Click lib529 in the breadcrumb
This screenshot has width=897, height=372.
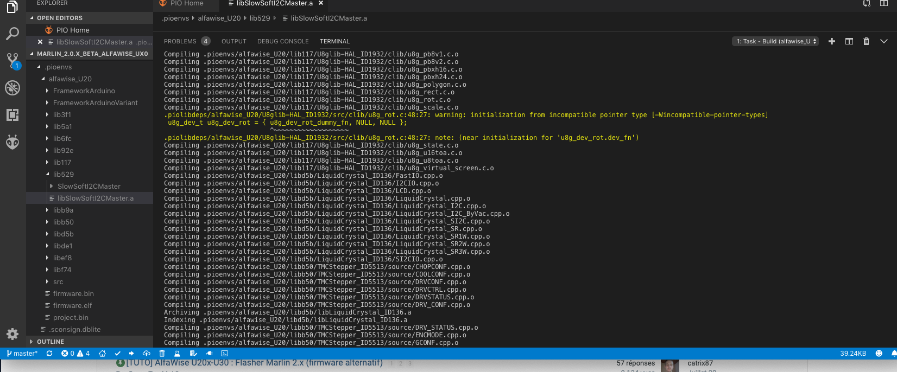pos(260,18)
